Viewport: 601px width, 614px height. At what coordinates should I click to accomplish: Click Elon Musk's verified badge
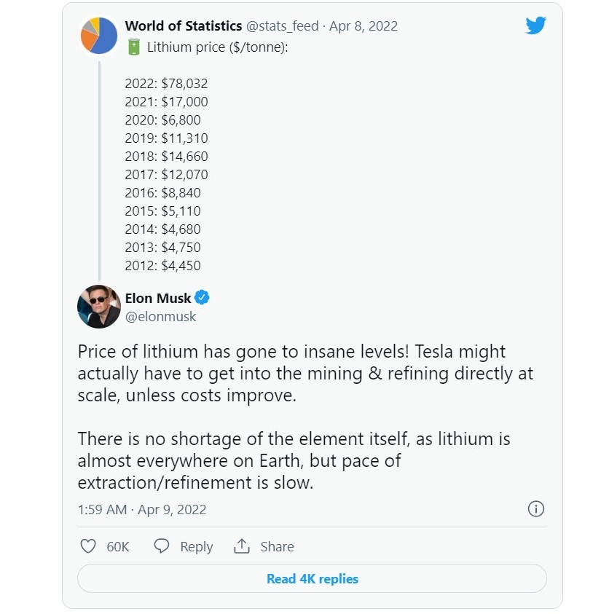tap(203, 298)
